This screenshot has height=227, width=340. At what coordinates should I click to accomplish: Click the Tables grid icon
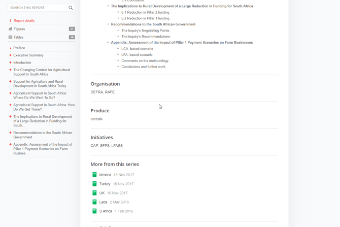[x=10, y=37]
